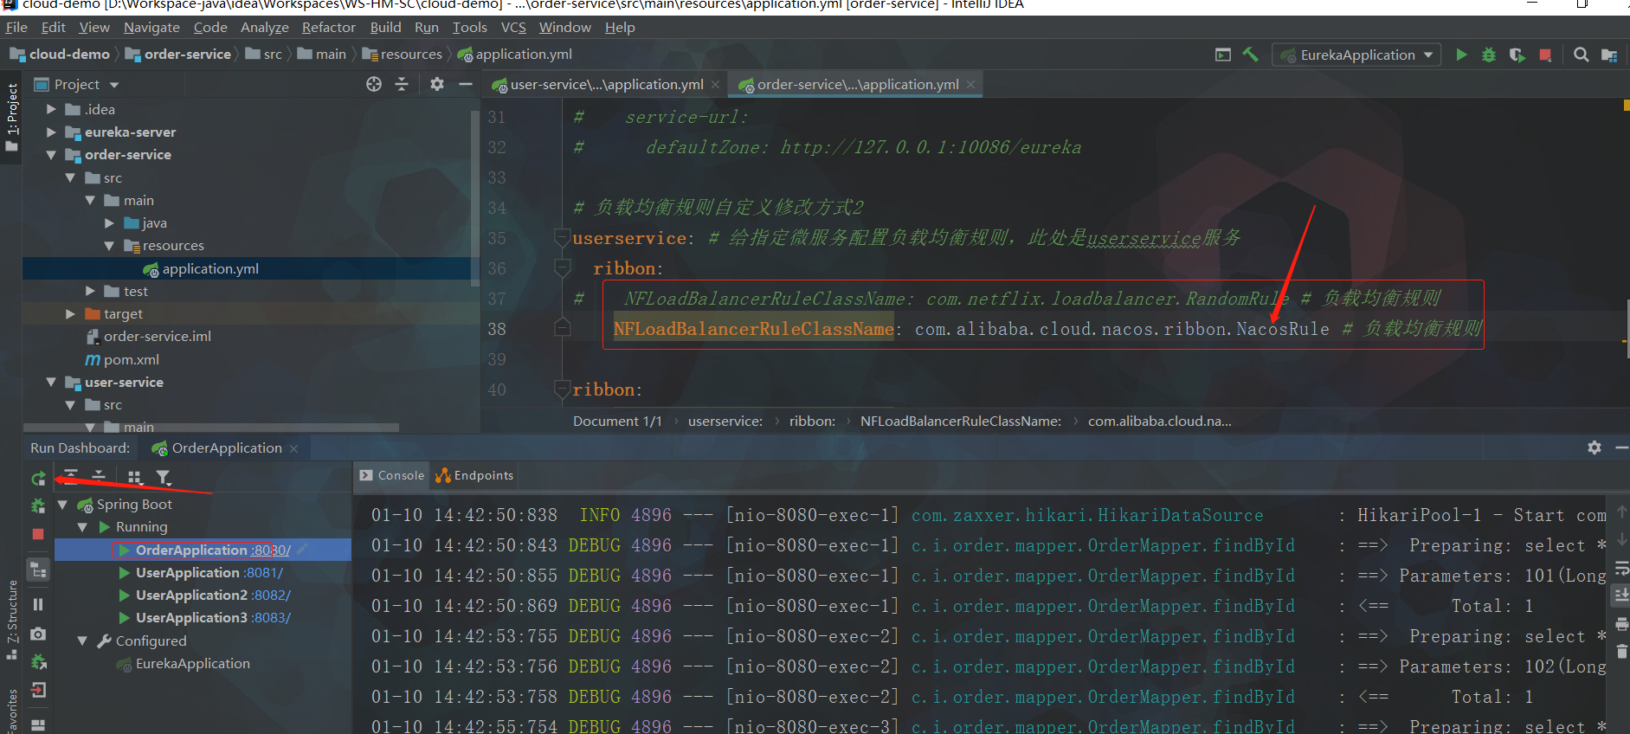Open the Refactor menu

(x=328, y=28)
